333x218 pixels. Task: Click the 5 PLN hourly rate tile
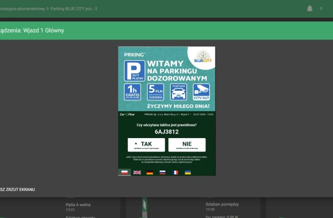pos(156,92)
